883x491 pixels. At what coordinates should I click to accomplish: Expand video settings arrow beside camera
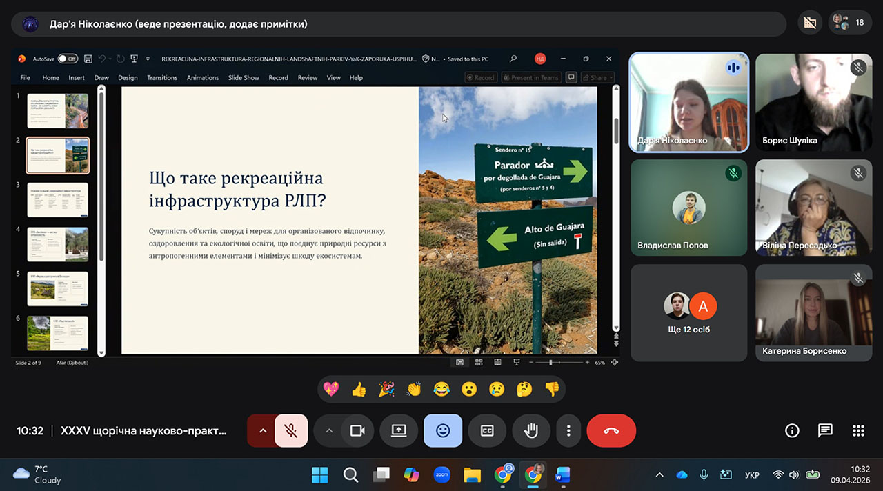(329, 431)
